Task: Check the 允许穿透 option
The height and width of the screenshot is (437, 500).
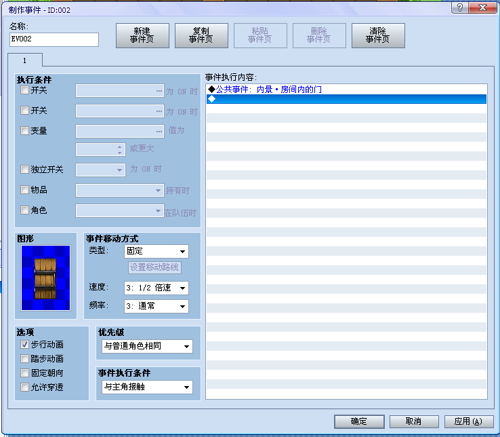Action: click(24, 387)
